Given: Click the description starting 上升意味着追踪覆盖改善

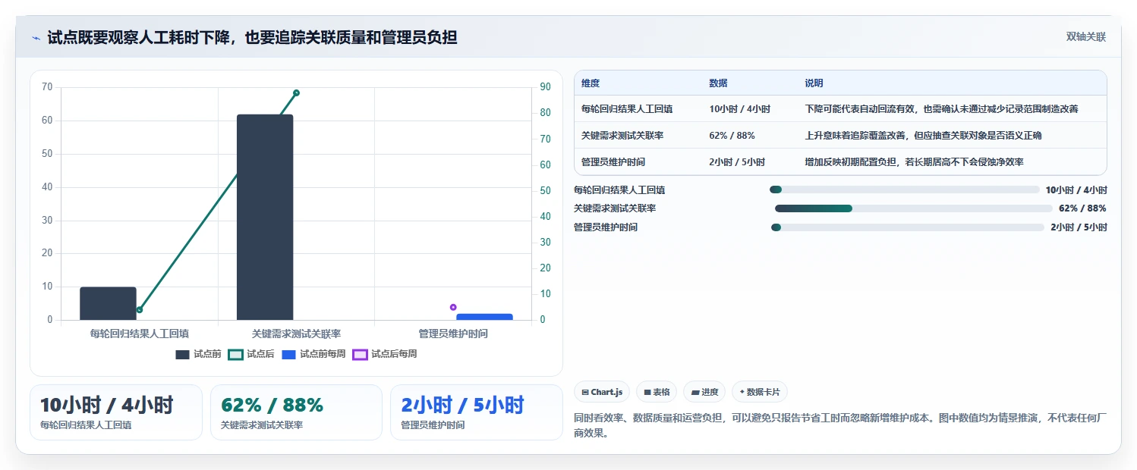Looking at the screenshot, I should (x=924, y=136).
